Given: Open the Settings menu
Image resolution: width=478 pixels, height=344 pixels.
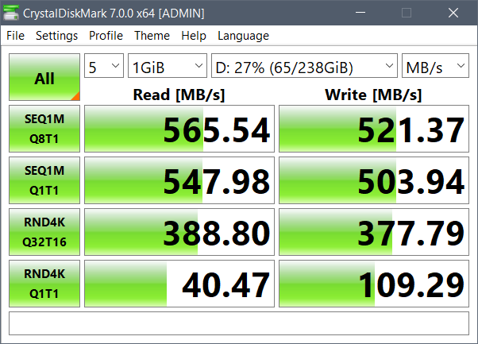Looking at the screenshot, I should pos(56,36).
